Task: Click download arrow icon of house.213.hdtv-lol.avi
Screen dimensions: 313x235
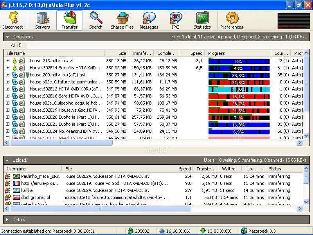Action: tap(15, 61)
